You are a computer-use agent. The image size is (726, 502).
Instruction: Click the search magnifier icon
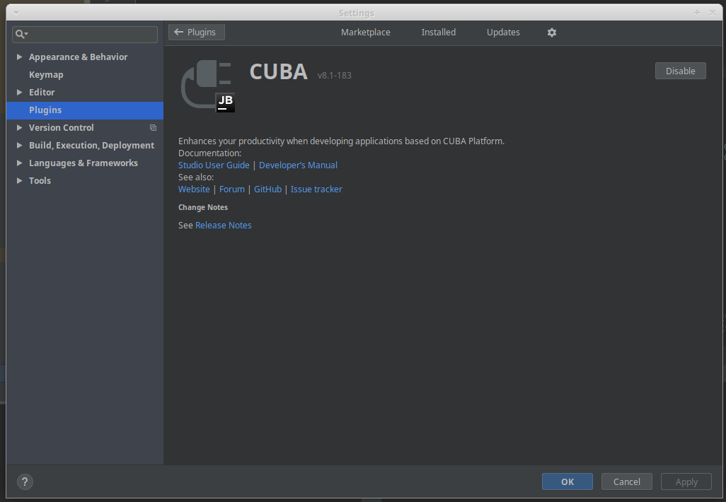21,34
